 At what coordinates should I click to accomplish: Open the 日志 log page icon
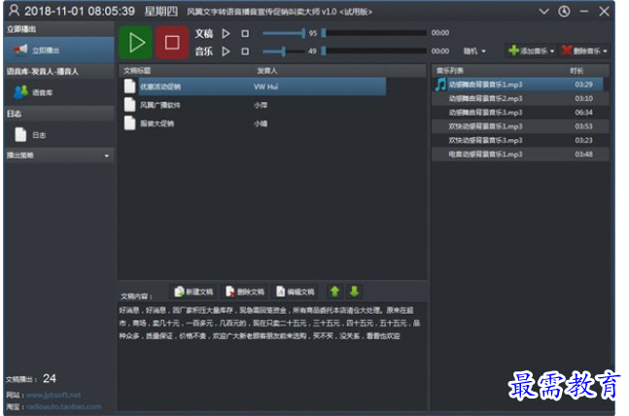(x=20, y=135)
